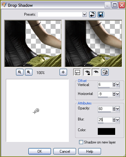Click the navigate preview pan icon
The width and height of the screenshot is (126, 157).
click(63, 72)
